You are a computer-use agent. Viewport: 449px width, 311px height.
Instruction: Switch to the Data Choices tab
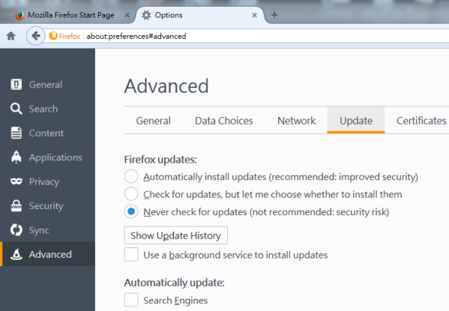click(224, 121)
